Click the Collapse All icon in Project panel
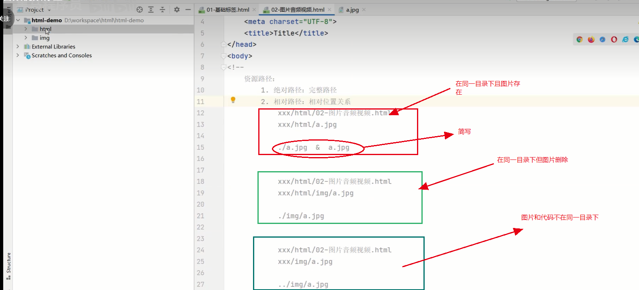 162,10
